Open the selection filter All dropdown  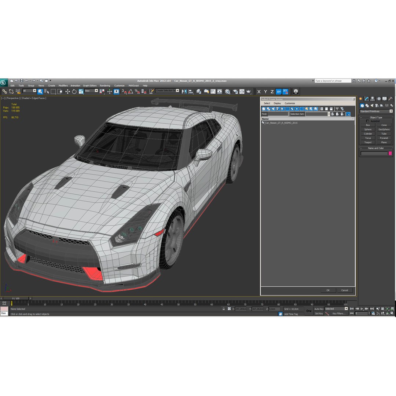30,91
